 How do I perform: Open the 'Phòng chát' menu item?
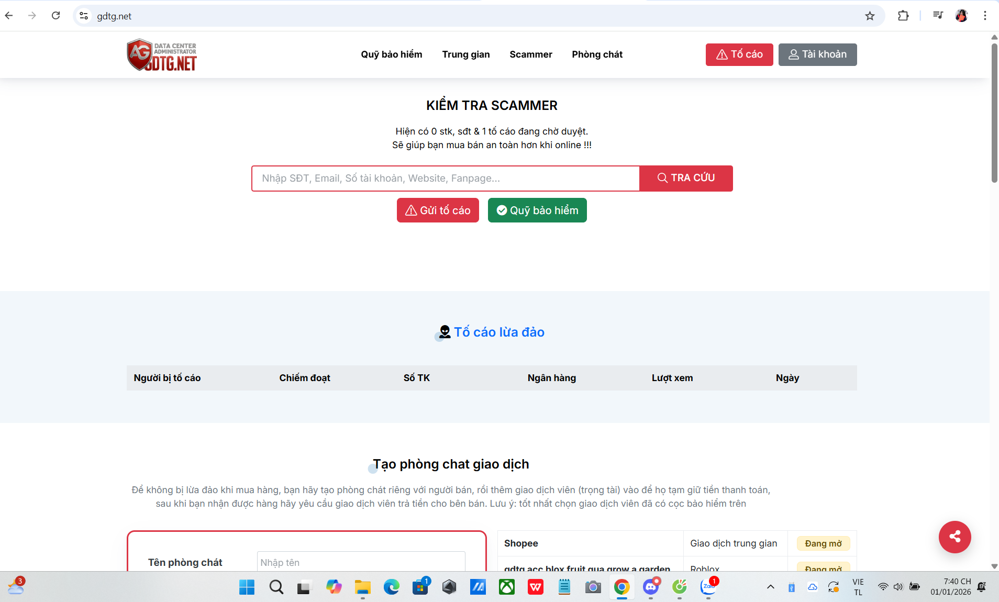pos(597,54)
